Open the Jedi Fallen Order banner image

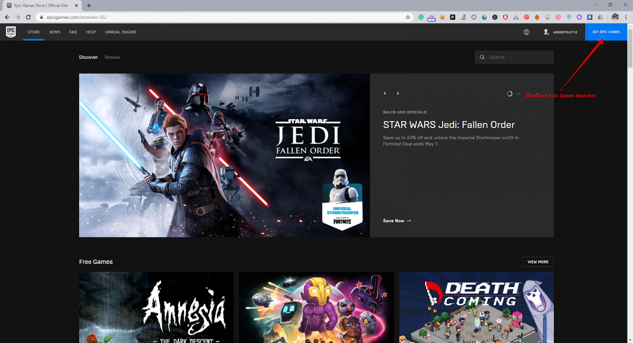tap(224, 155)
